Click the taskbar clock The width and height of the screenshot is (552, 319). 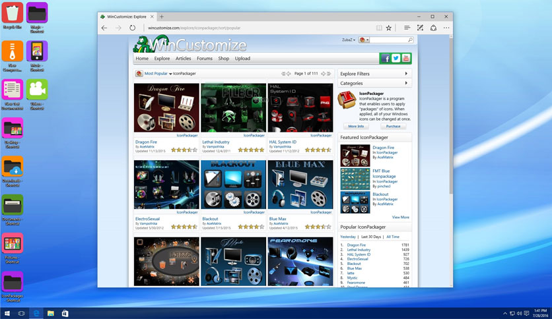click(x=540, y=313)
